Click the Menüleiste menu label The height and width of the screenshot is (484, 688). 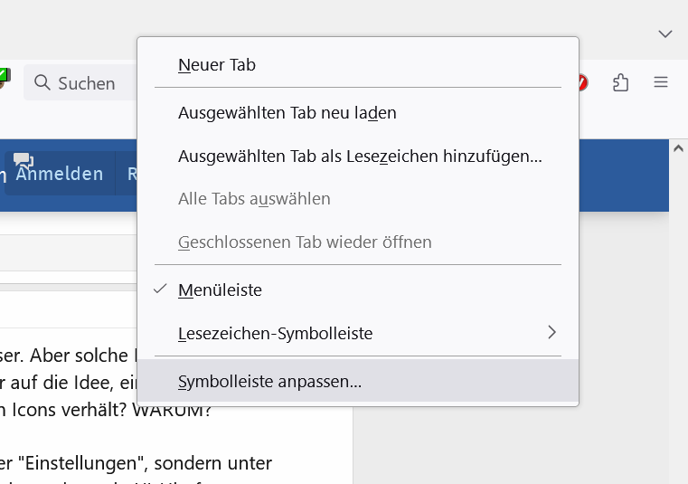221,290
